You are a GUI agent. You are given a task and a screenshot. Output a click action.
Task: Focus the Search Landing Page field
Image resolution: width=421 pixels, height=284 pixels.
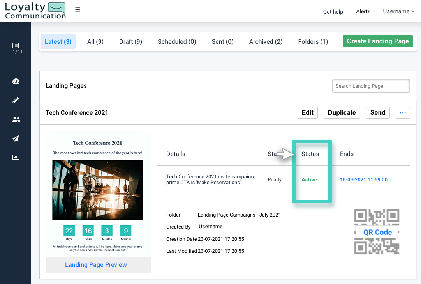(x=371, y=86)
